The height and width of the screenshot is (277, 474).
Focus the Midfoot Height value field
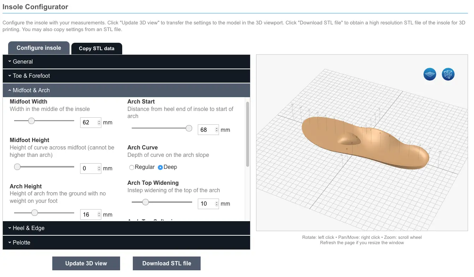(91, 169)
